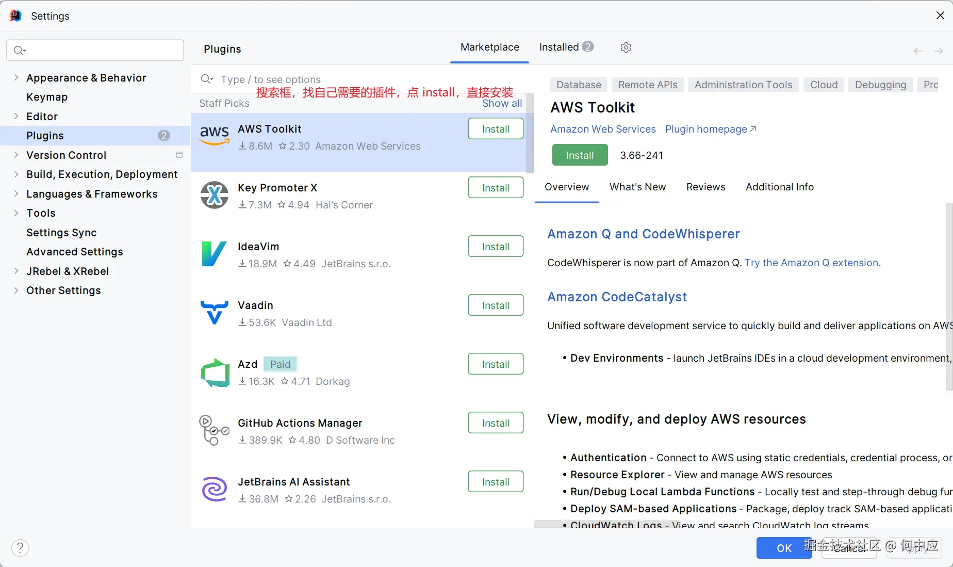Install the IdeaVim plugin

[496, 247]
